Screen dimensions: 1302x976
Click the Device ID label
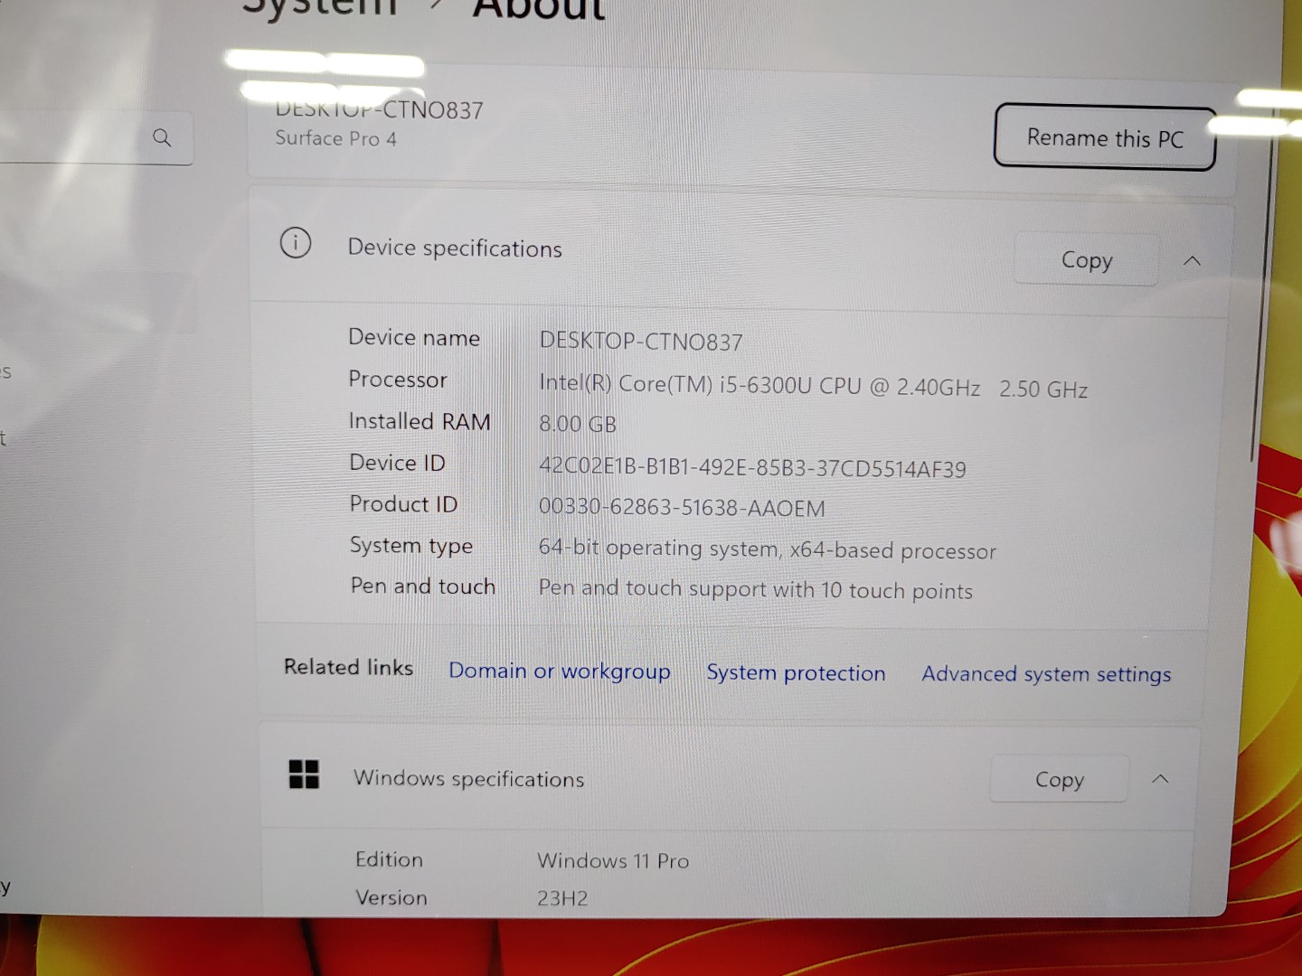pos(397,463)
